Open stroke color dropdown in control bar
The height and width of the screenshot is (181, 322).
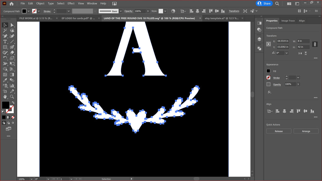point(39,11)
